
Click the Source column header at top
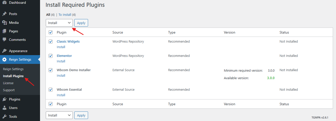(x=118, y=32)
